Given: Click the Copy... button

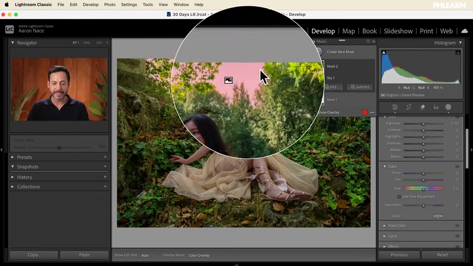Looking at the screenshot, I should pyautogui.click(x=34, y=255).
